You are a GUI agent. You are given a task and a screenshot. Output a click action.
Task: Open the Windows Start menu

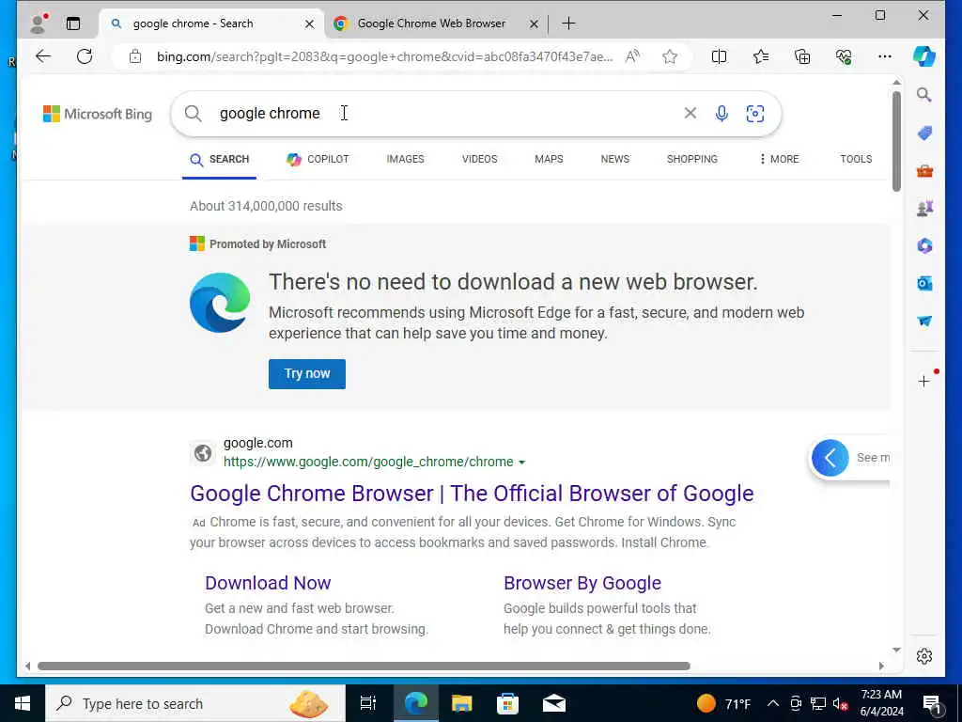[23, 703]
